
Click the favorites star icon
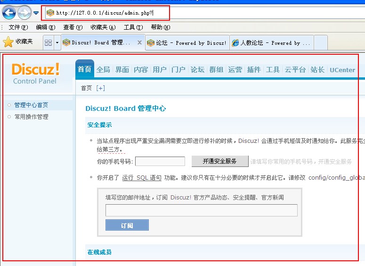click(8, 42)
